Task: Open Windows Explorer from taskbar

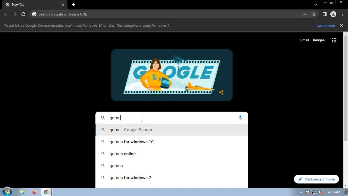Action: 22,192
